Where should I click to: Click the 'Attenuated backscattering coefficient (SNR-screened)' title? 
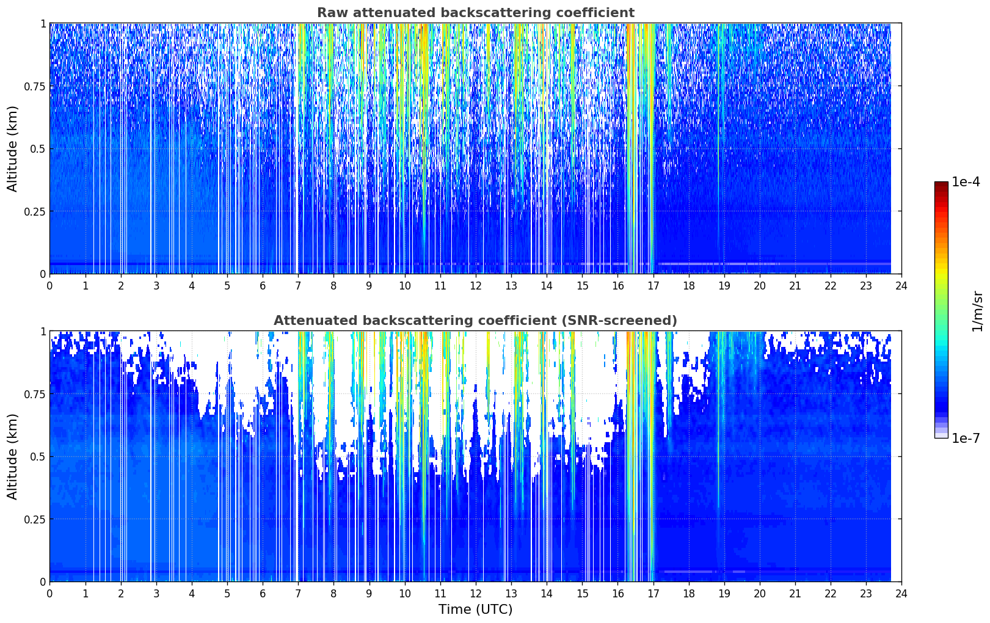tap(475, 321)
